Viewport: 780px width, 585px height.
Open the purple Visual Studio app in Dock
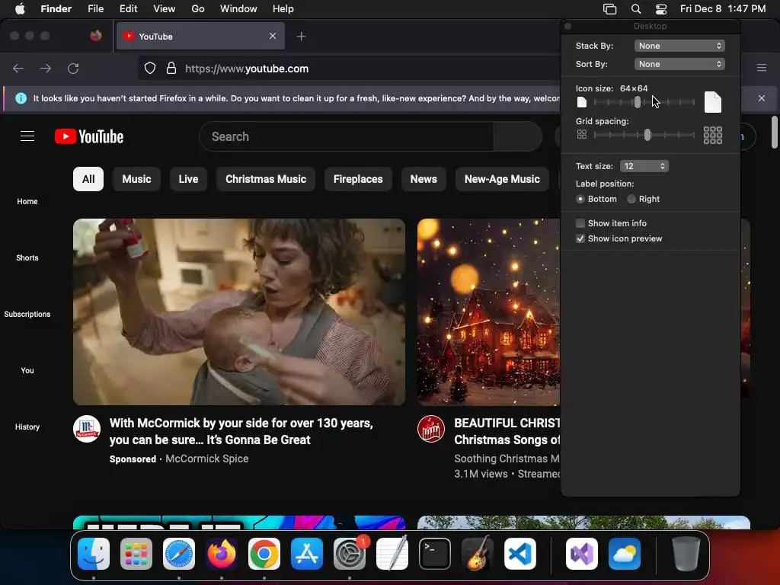pos(581,554)
